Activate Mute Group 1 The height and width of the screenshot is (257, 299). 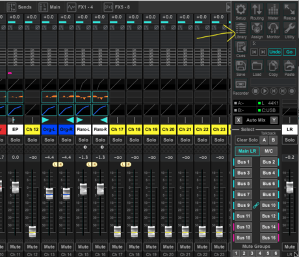click(x=236, y=253)
